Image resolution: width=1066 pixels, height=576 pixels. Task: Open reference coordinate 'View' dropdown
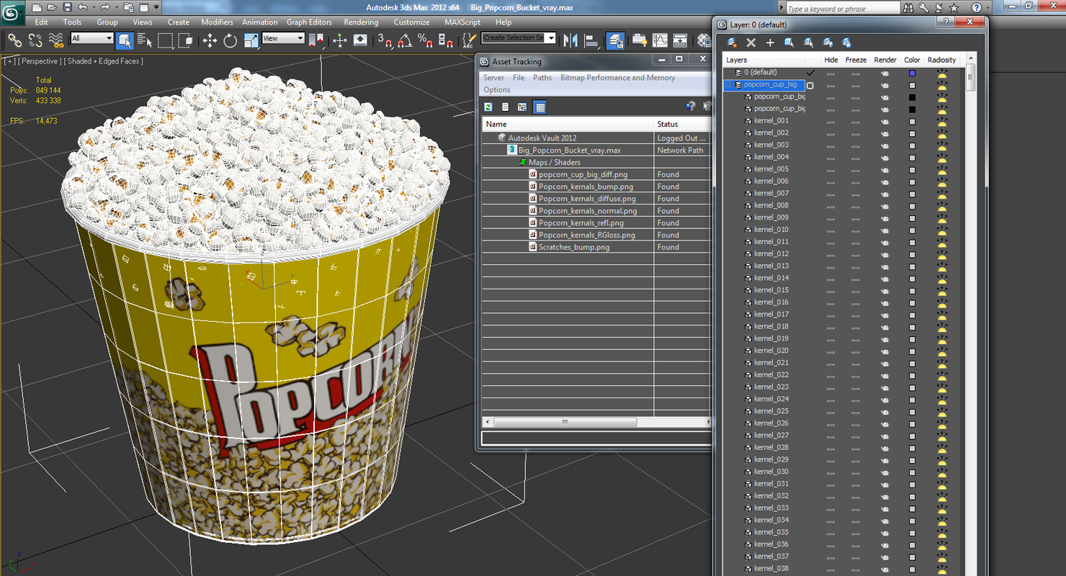click(283, 38)
